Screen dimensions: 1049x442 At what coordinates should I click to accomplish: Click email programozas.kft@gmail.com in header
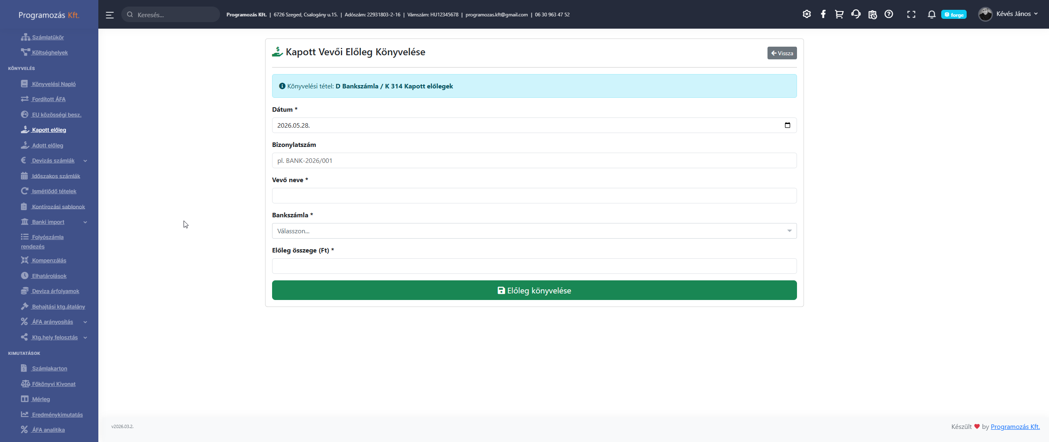pyautogui.click(x=497, y=15)
